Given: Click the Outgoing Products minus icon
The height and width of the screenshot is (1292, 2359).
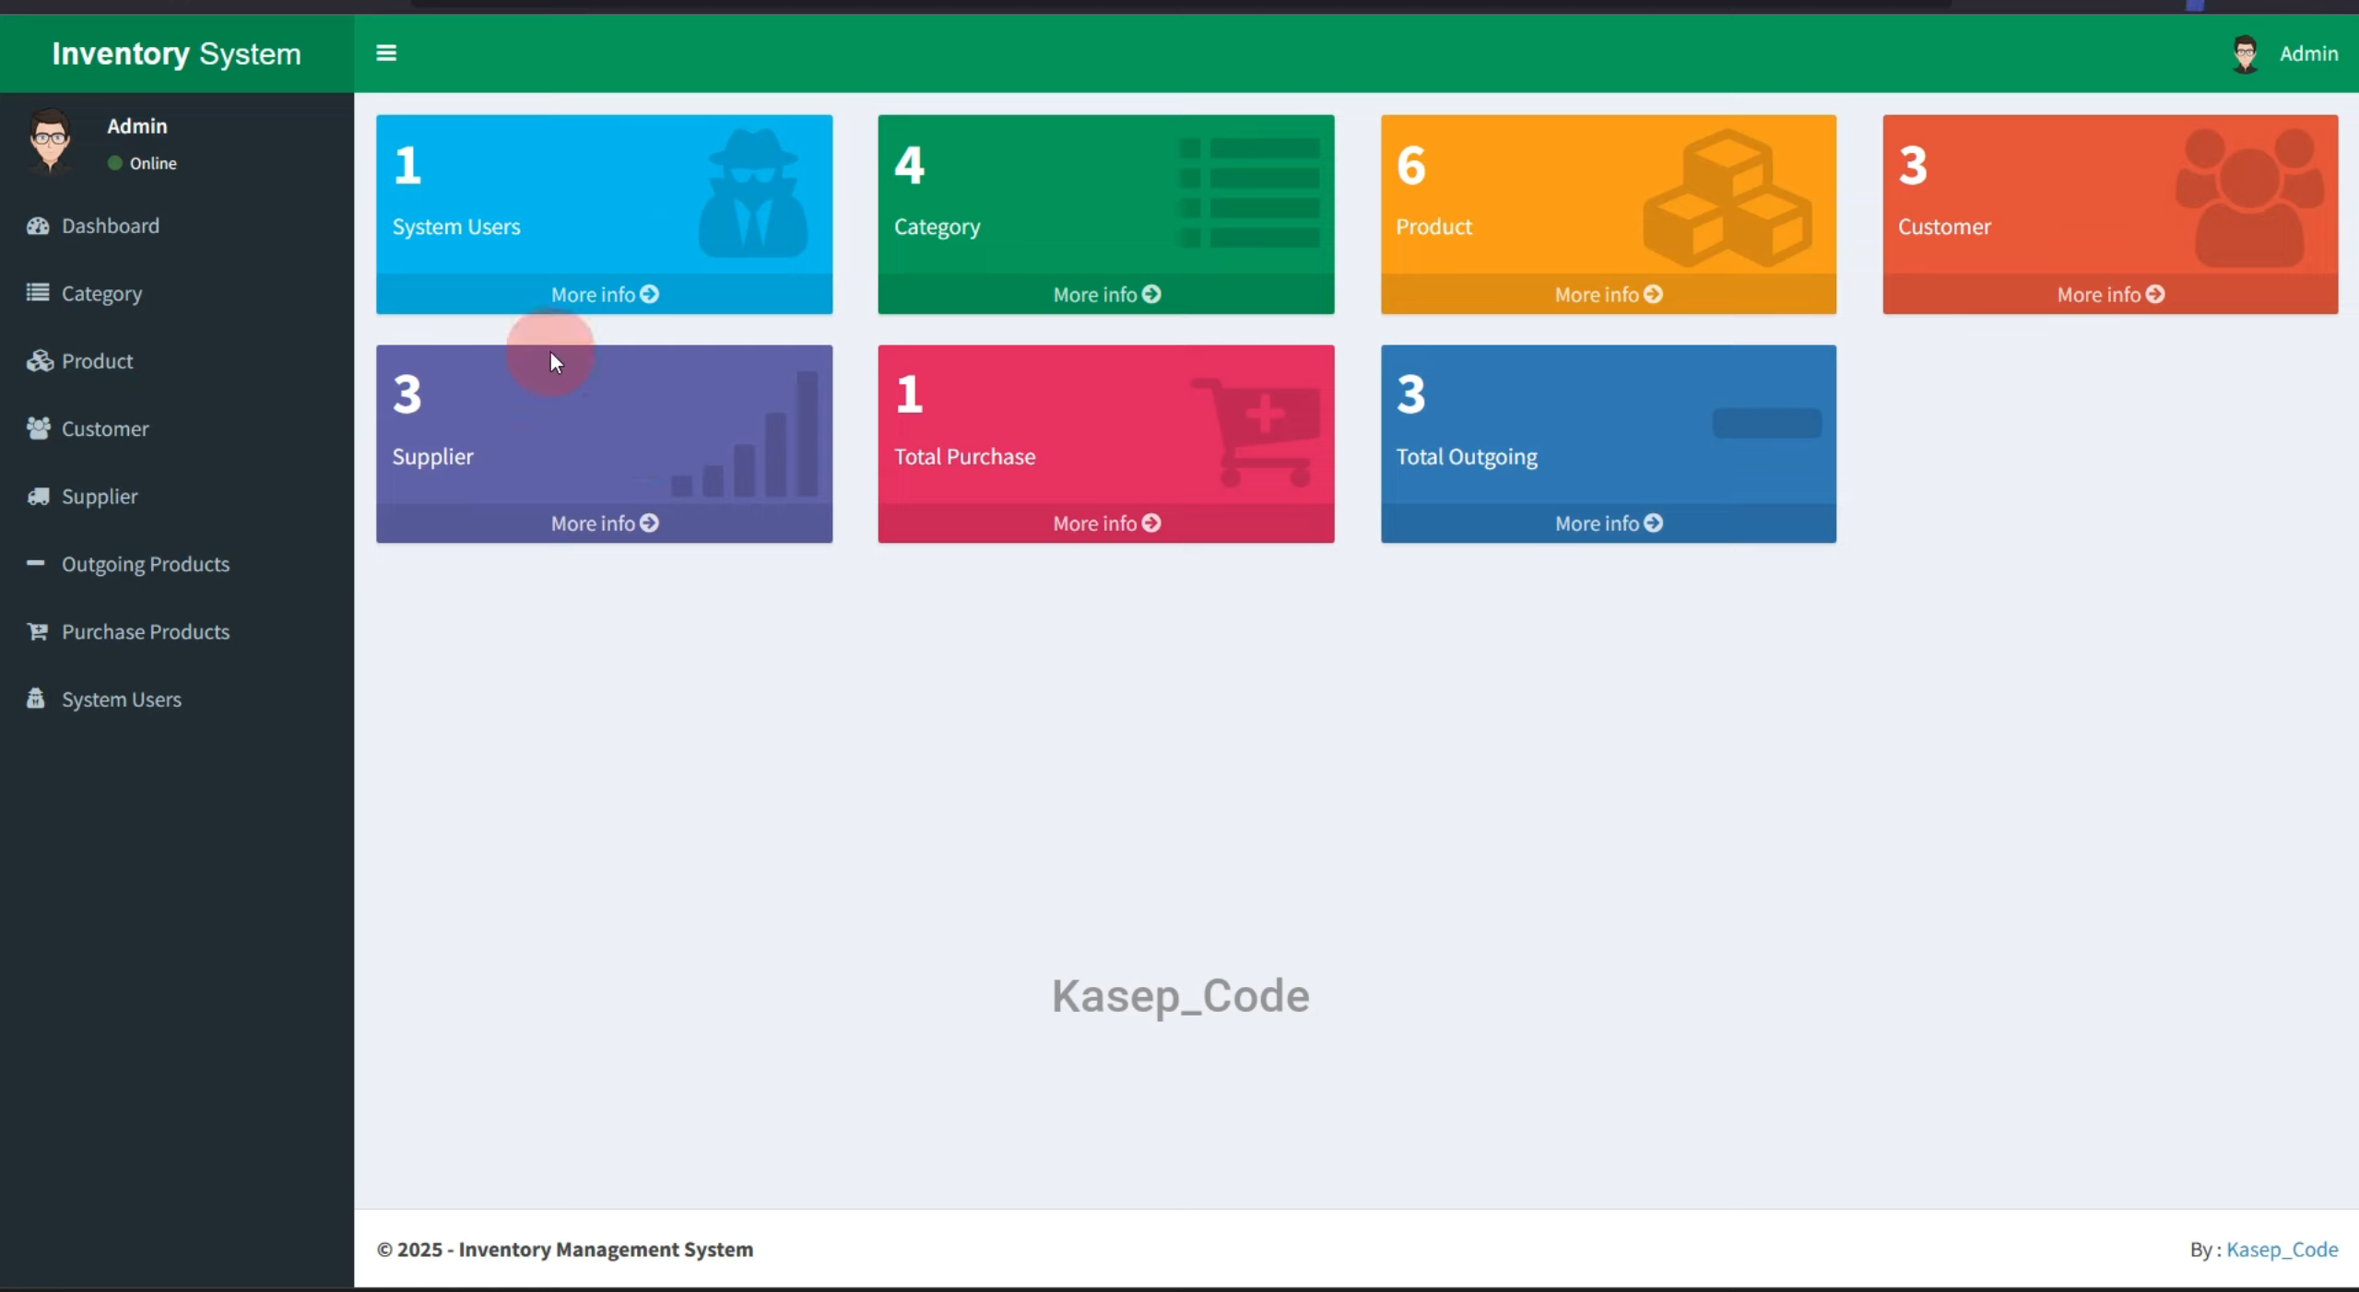Looking at the screenshot, I should [36, 562].
